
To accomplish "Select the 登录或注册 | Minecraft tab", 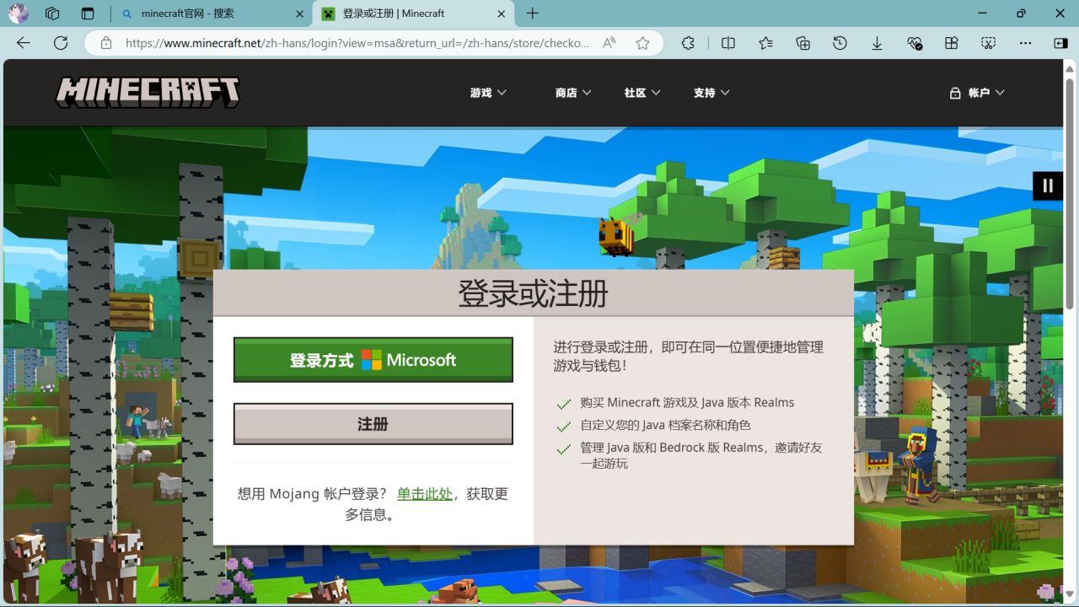I will coord(413,13).
